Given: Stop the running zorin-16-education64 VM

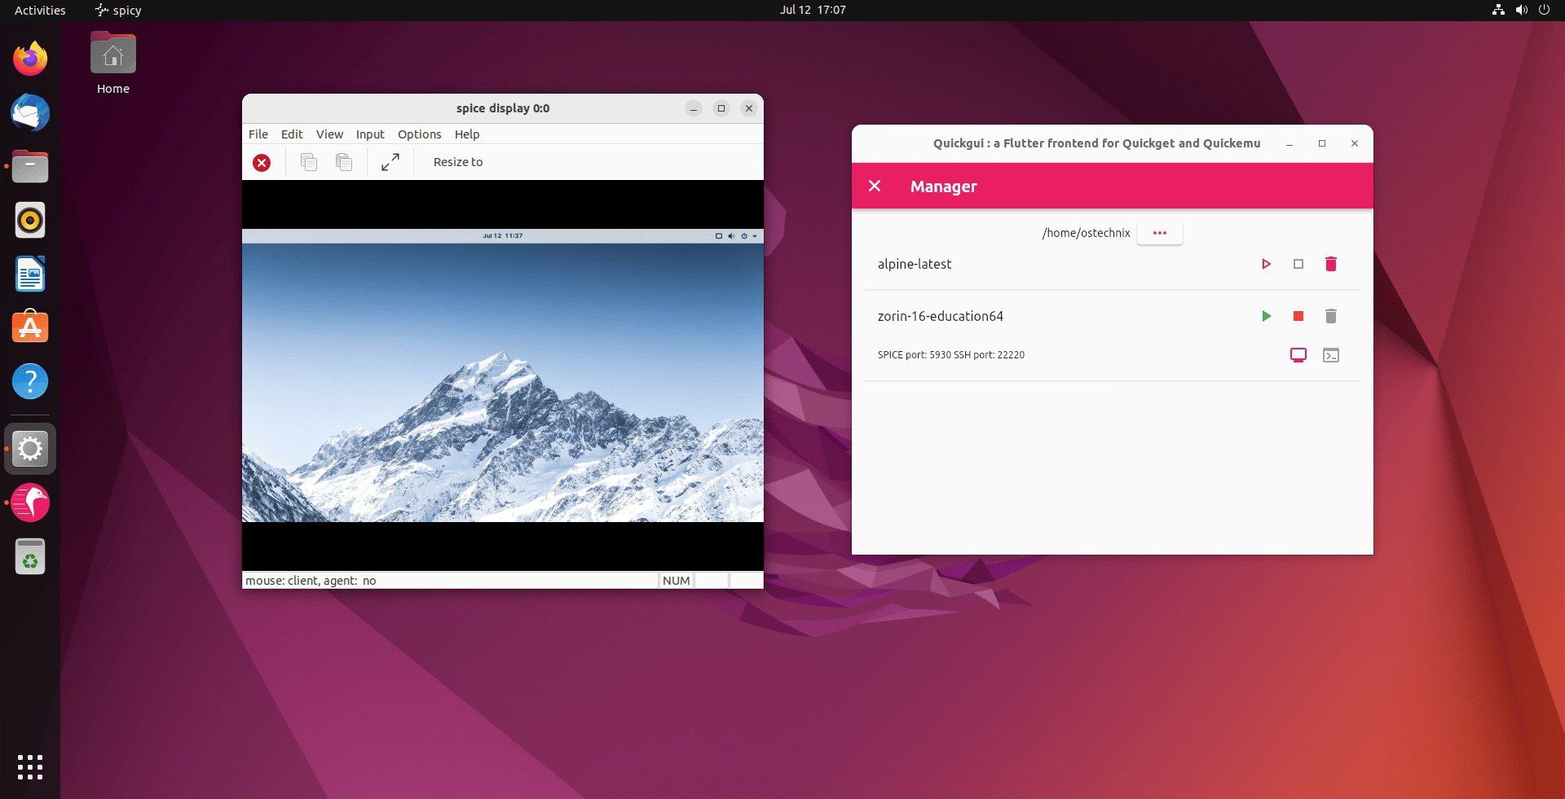Looking at the screenshot, I should [x=1298, y=316].
